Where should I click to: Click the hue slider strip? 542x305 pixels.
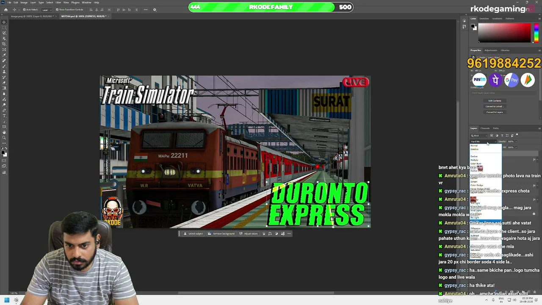536,33
